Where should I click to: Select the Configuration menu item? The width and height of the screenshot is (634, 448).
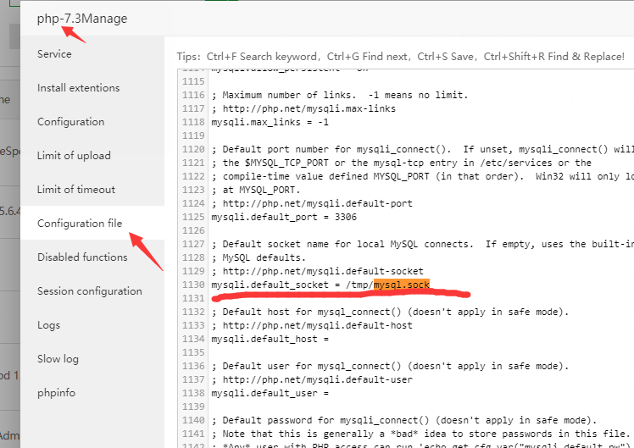click(x=70, y=122)
